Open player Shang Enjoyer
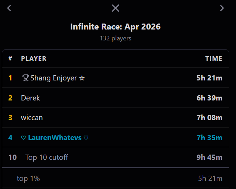 [54, 78]
